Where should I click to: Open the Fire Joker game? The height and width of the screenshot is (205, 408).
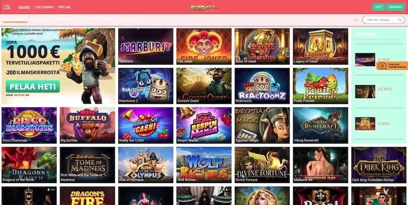[204, 46]
